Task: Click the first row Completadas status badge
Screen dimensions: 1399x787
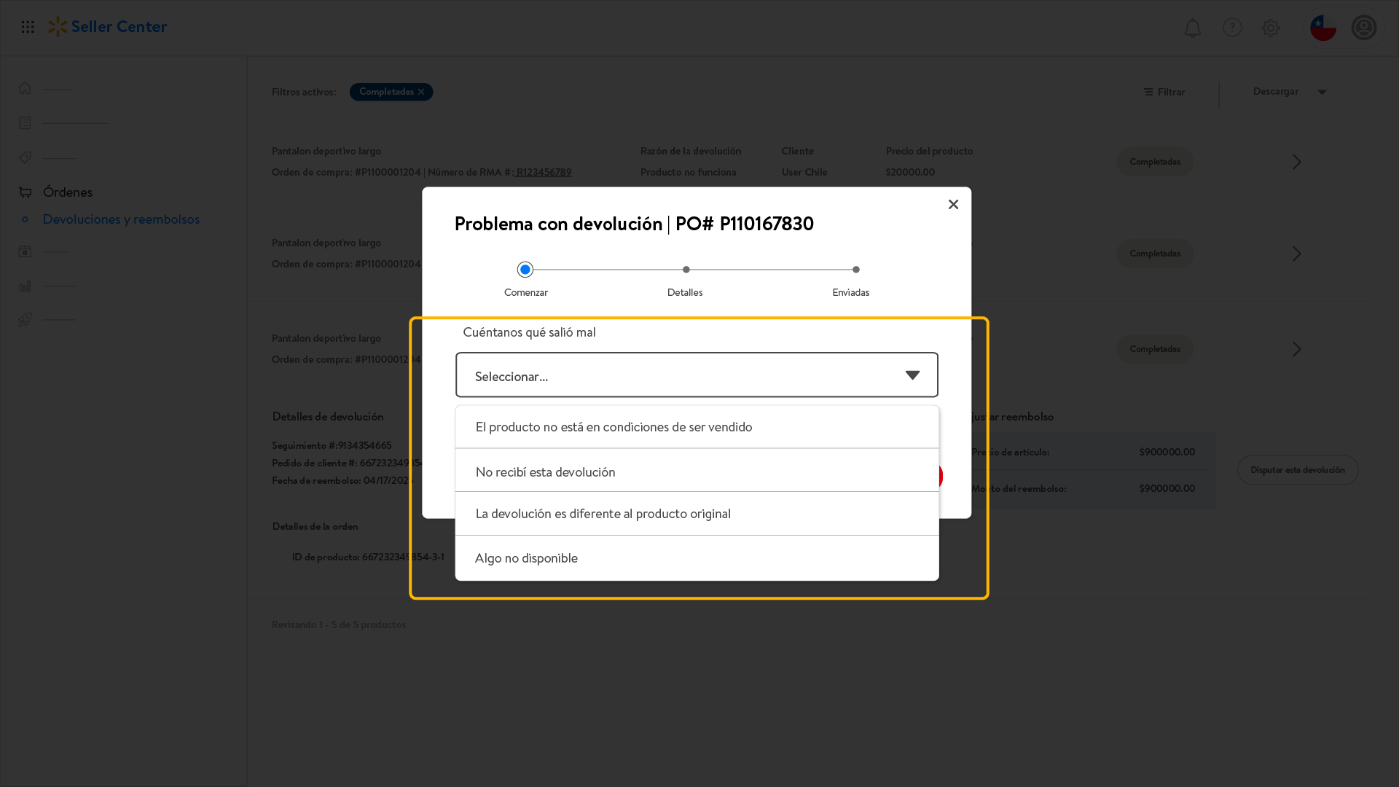Action: [x=1155, y=162]
